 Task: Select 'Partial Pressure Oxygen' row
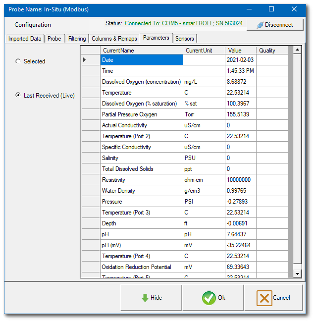(142, 114)
